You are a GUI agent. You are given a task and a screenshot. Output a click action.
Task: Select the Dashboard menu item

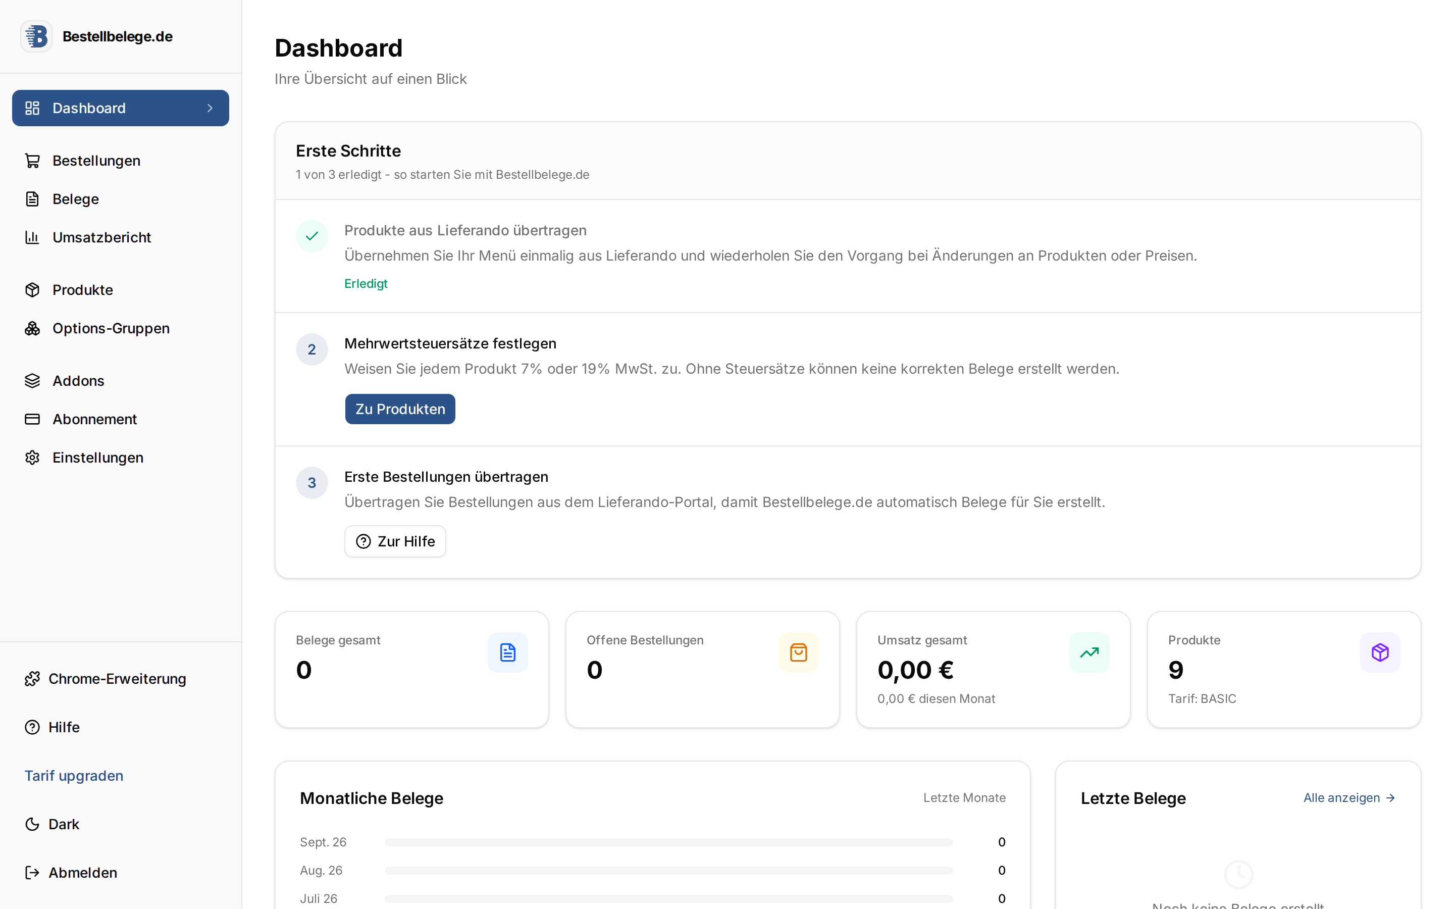pyautogui.click(x=120, y=108)
